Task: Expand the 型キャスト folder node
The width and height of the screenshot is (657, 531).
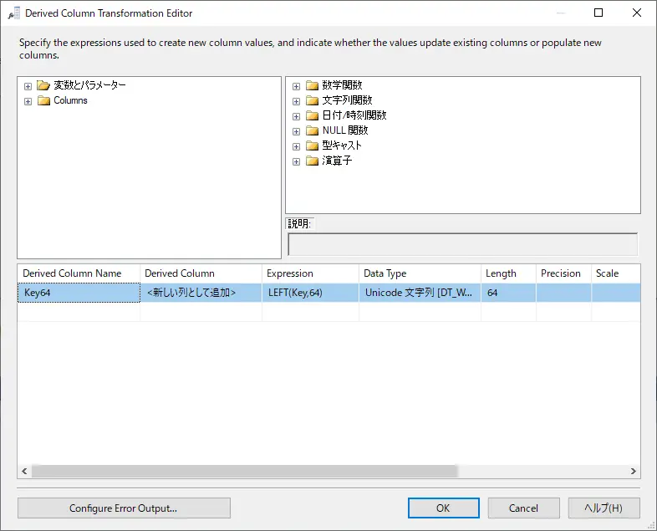Action: [296, 146]
